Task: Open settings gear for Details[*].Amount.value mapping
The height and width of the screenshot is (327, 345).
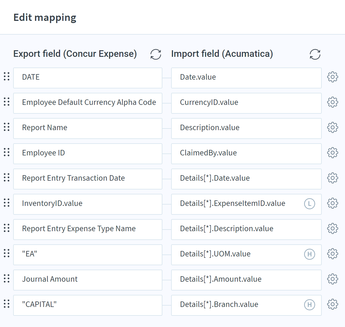Action: click(x=333, y=279)
